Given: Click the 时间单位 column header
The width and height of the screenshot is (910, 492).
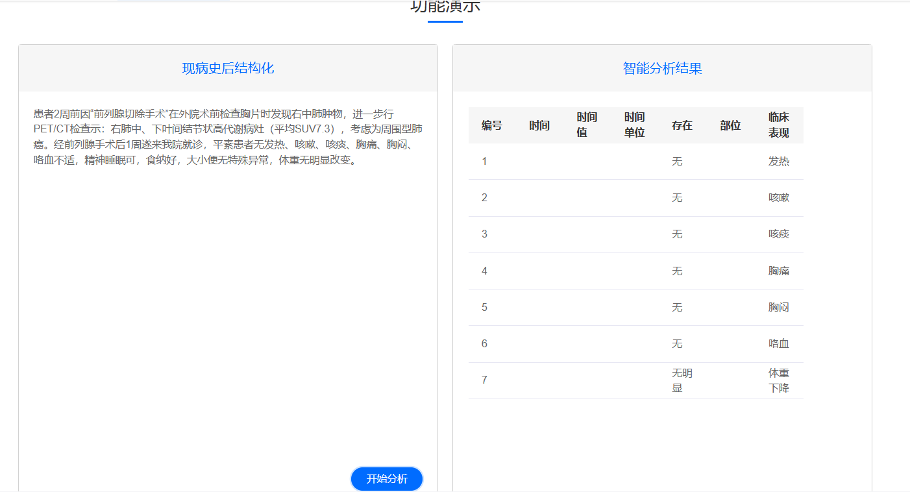Looking at the screenshot, I should coord(634,125).
